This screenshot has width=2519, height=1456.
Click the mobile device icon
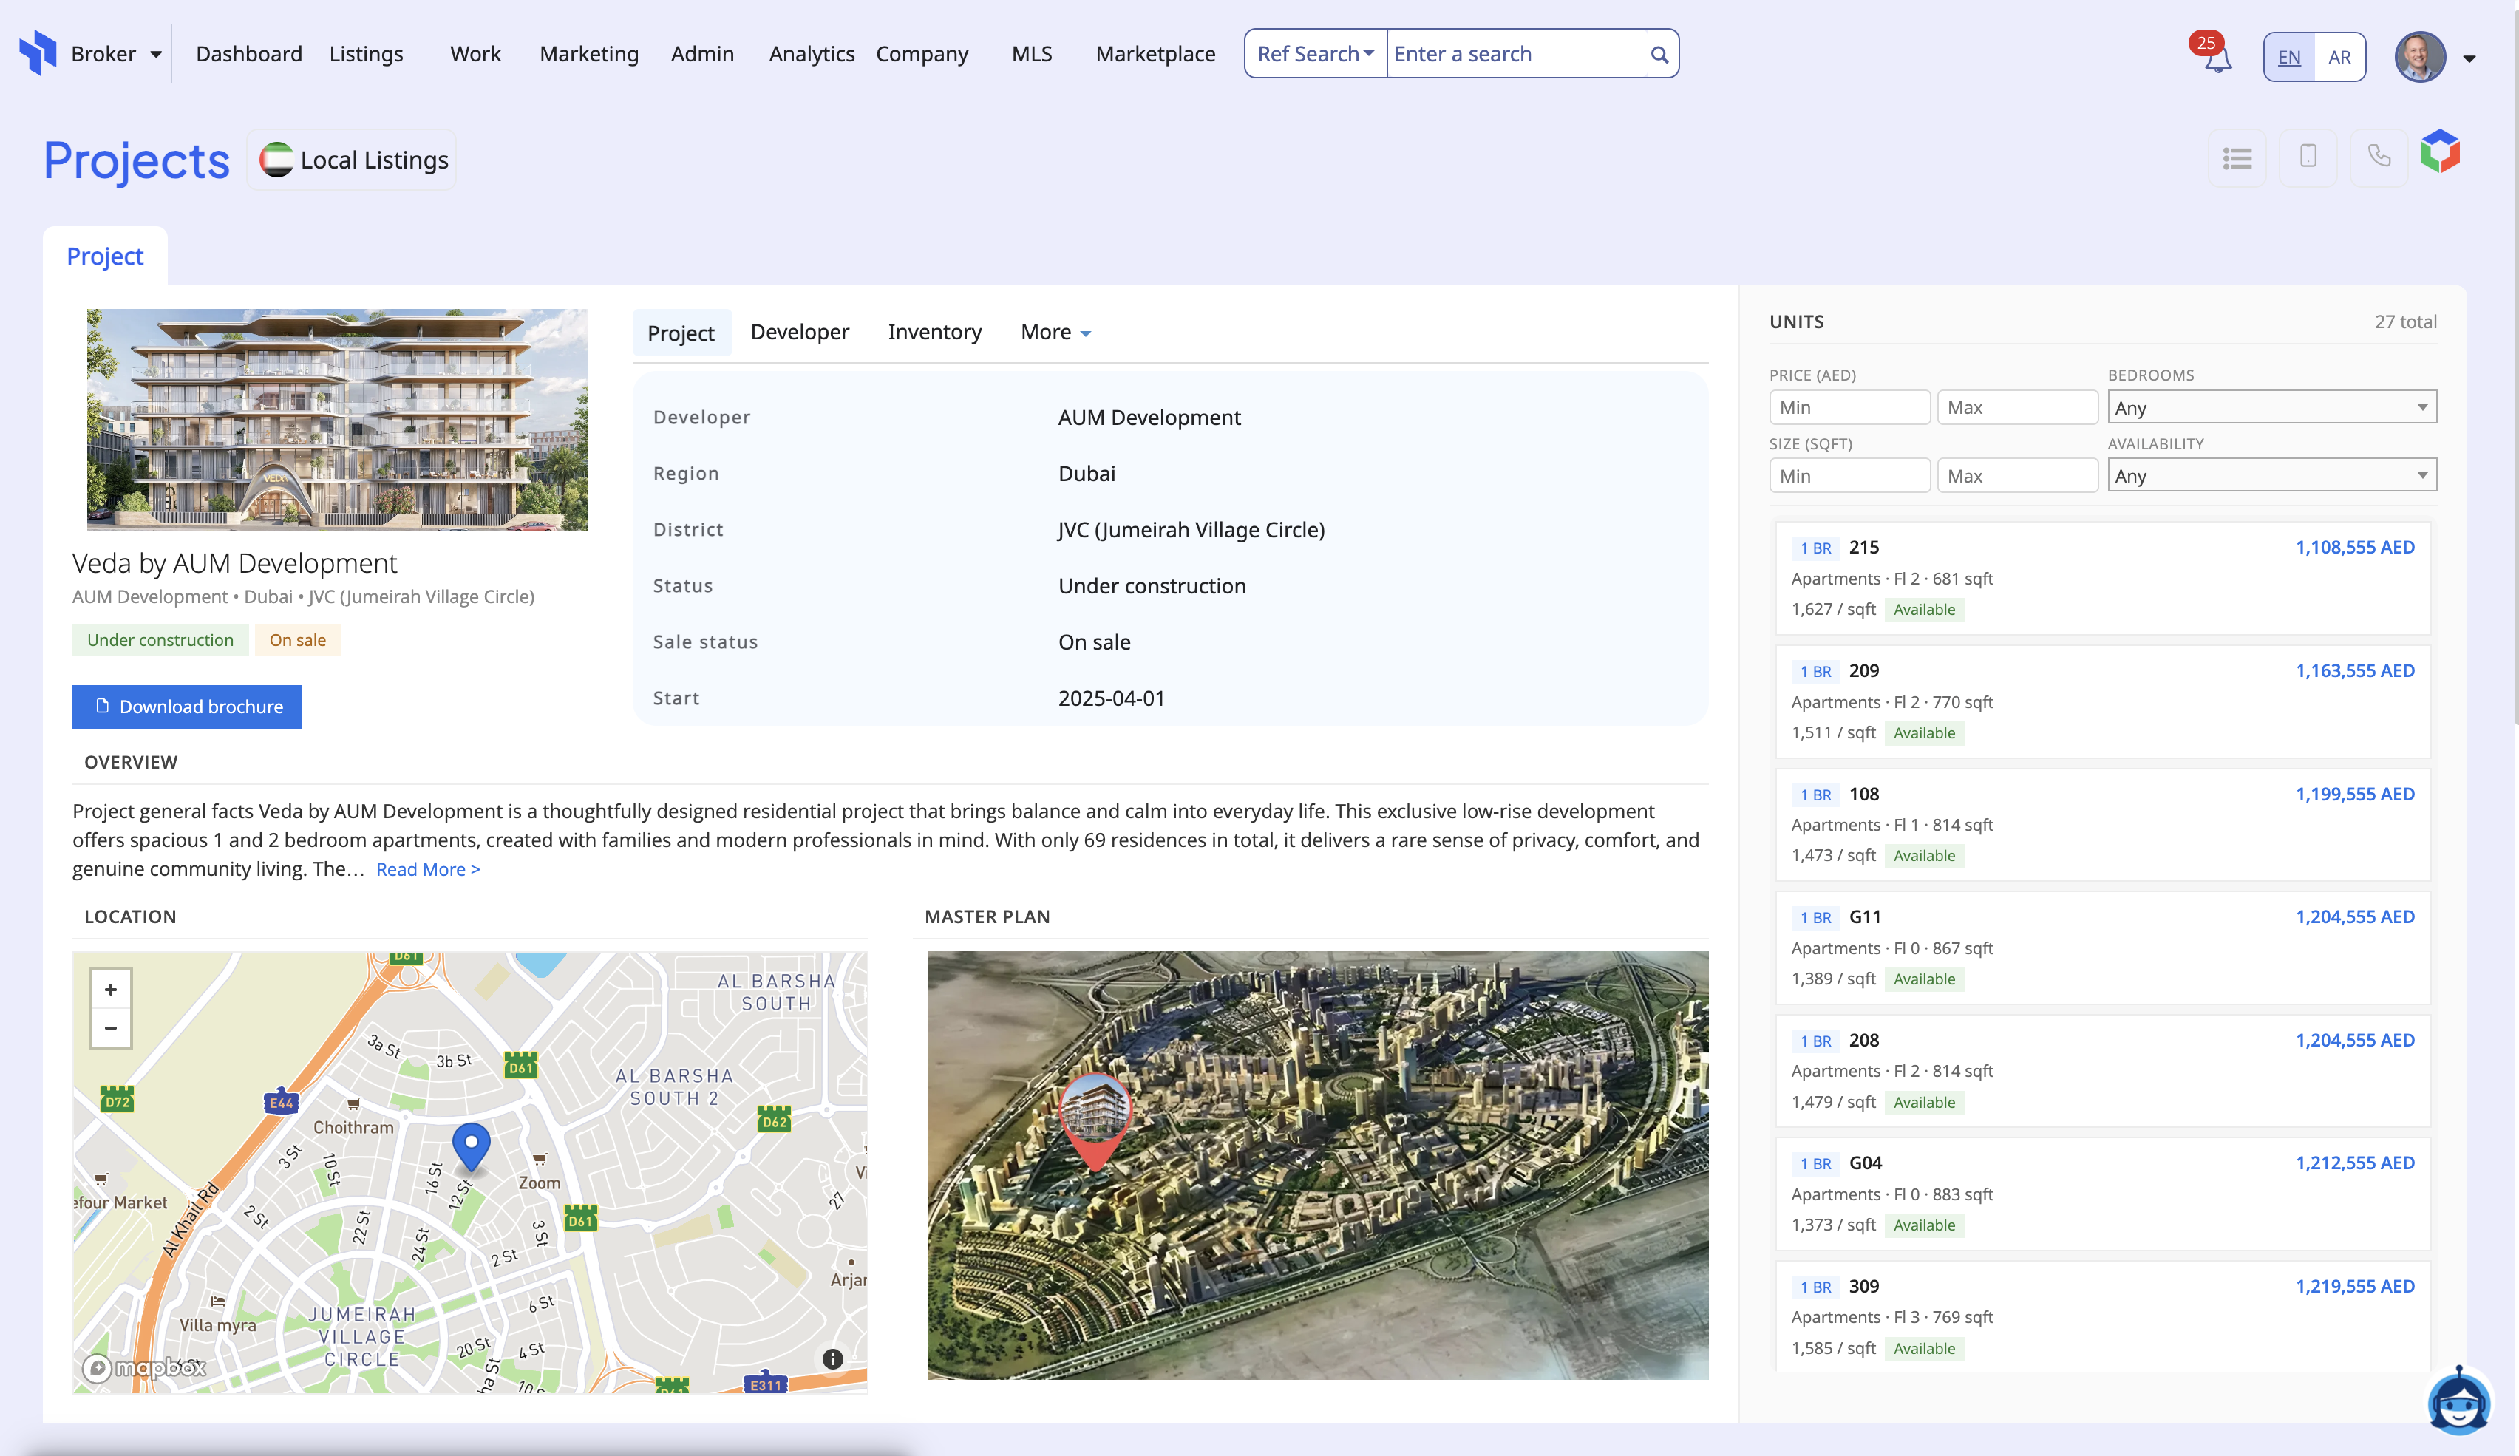[2308, 157]
